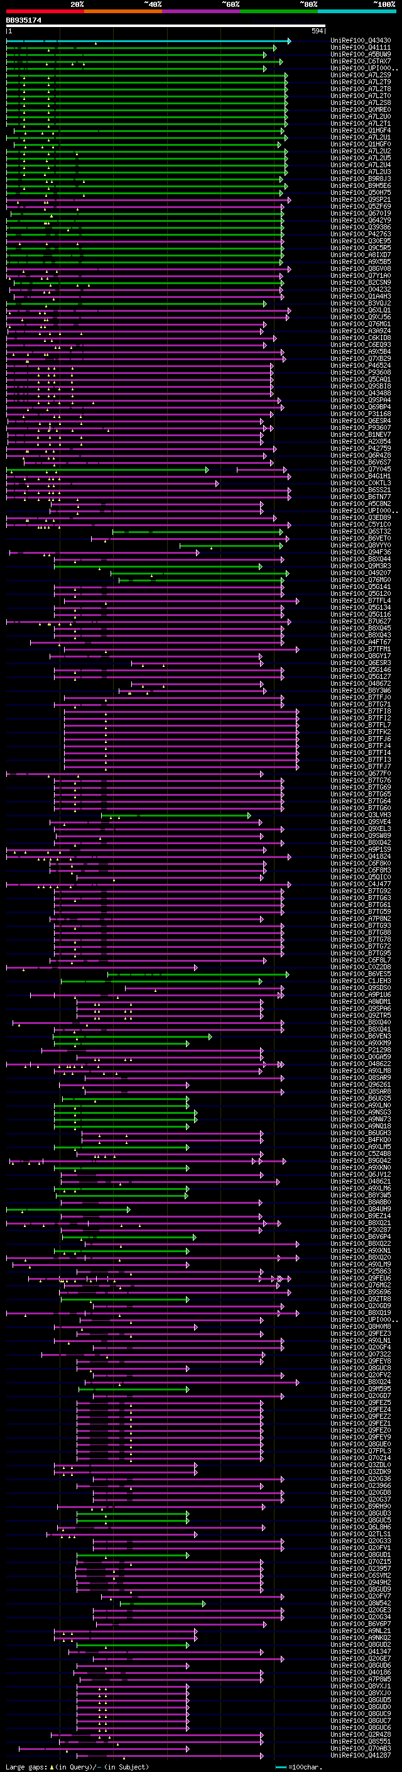Click hit label UniRef100_A7P8W5
This screenshot has height=1772, width=402.
pos(361,1679)
